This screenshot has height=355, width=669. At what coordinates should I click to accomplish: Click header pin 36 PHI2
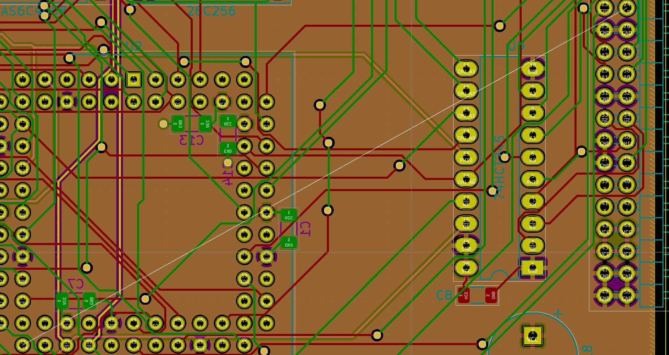[x=627, y=140]
